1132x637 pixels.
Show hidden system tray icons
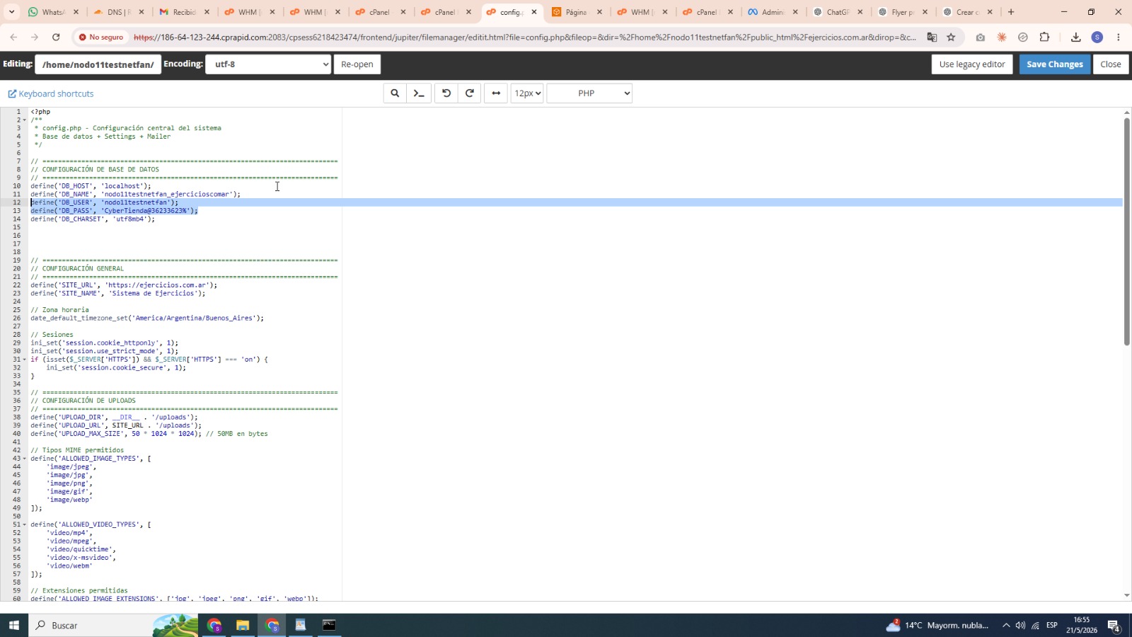tap(1006, 626)
